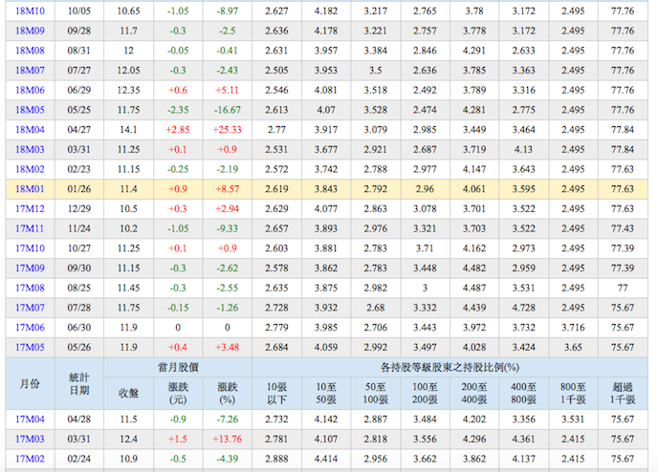Open the 18M03 month link

pos(30,149)
